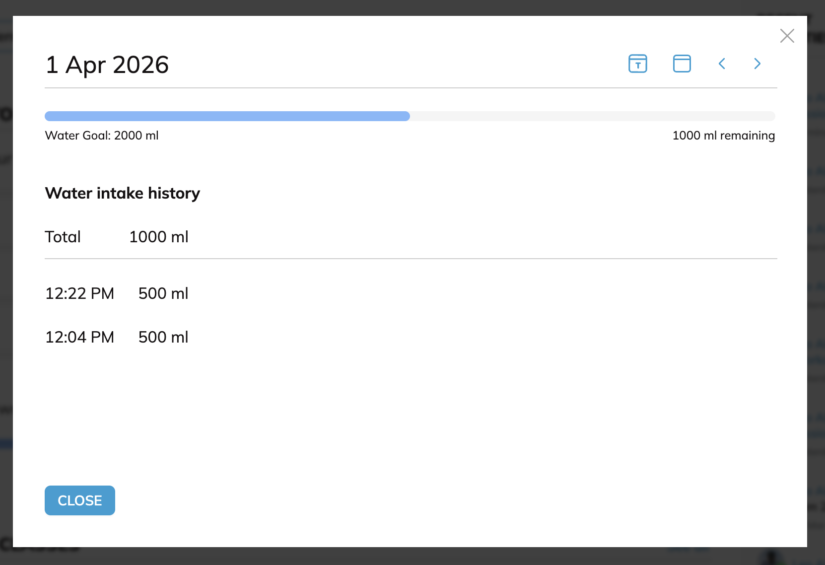Viewport: 825px width, 565px height.
Task: Dismiss the dialog with the X icon
Action: coord(787,36)
